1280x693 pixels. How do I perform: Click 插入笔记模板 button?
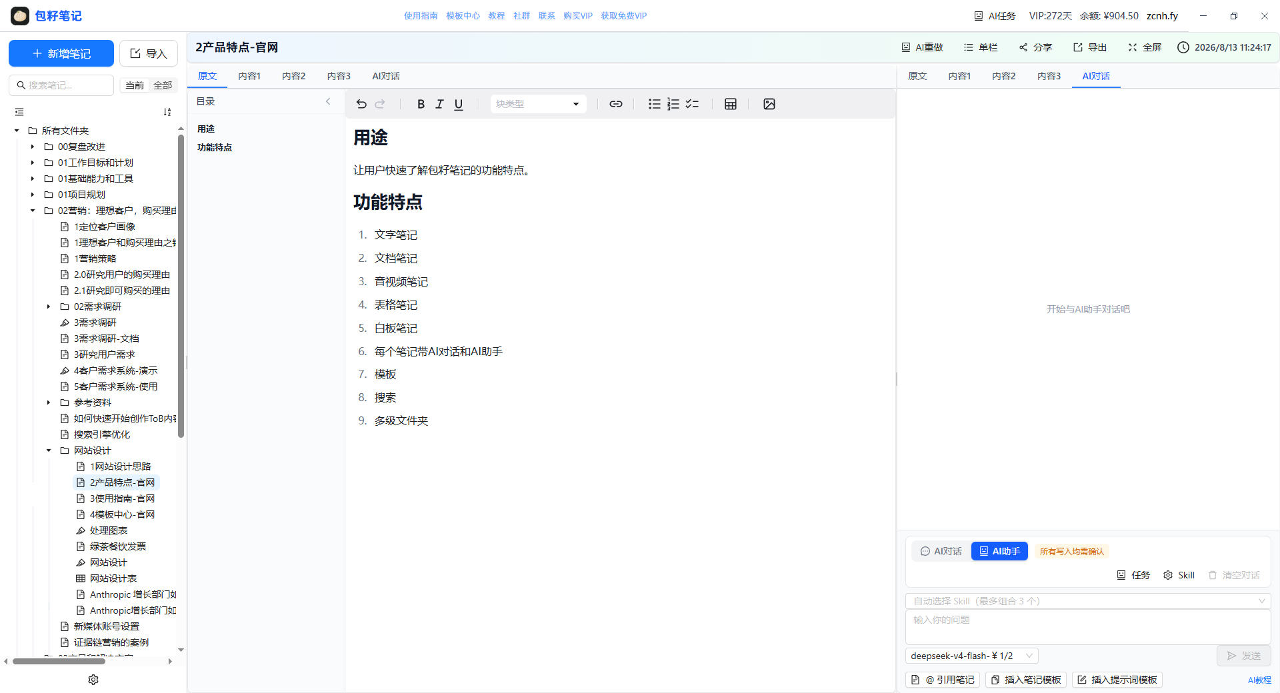tap(1026, 680)
